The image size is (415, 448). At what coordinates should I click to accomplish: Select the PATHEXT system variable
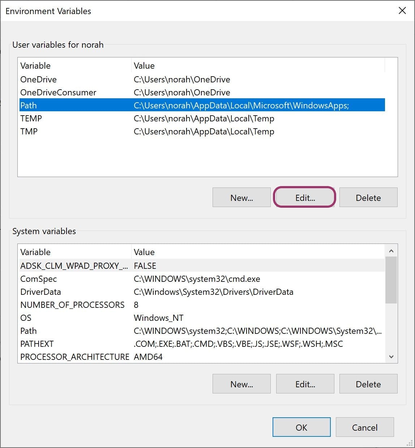[202, 344]
